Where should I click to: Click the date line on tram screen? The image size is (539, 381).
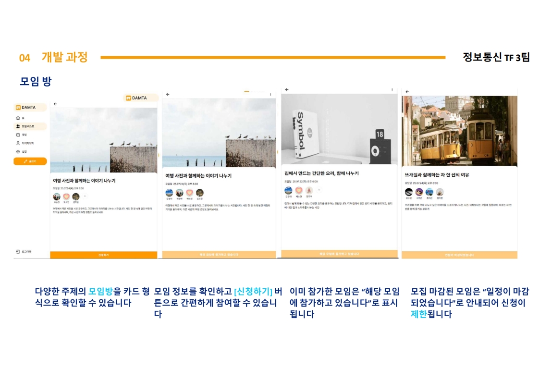point(421,183)
